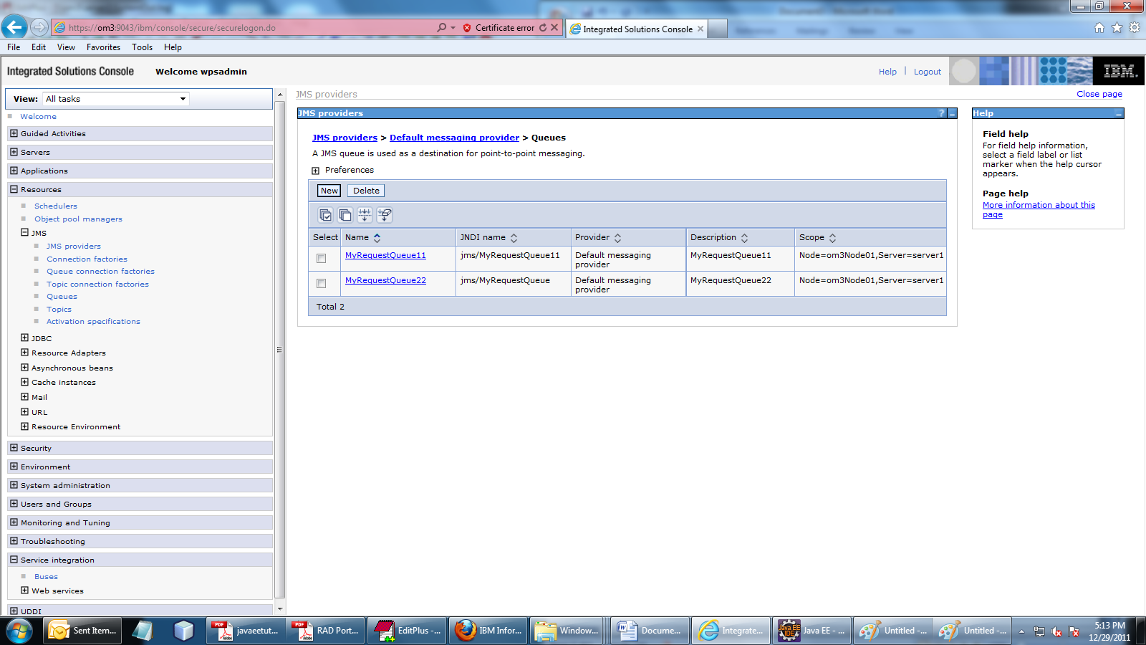Click the navigation pane vertical scrollbar
Screen dimensions: 1146x645
pyautogui.click(x=280, y=351)
